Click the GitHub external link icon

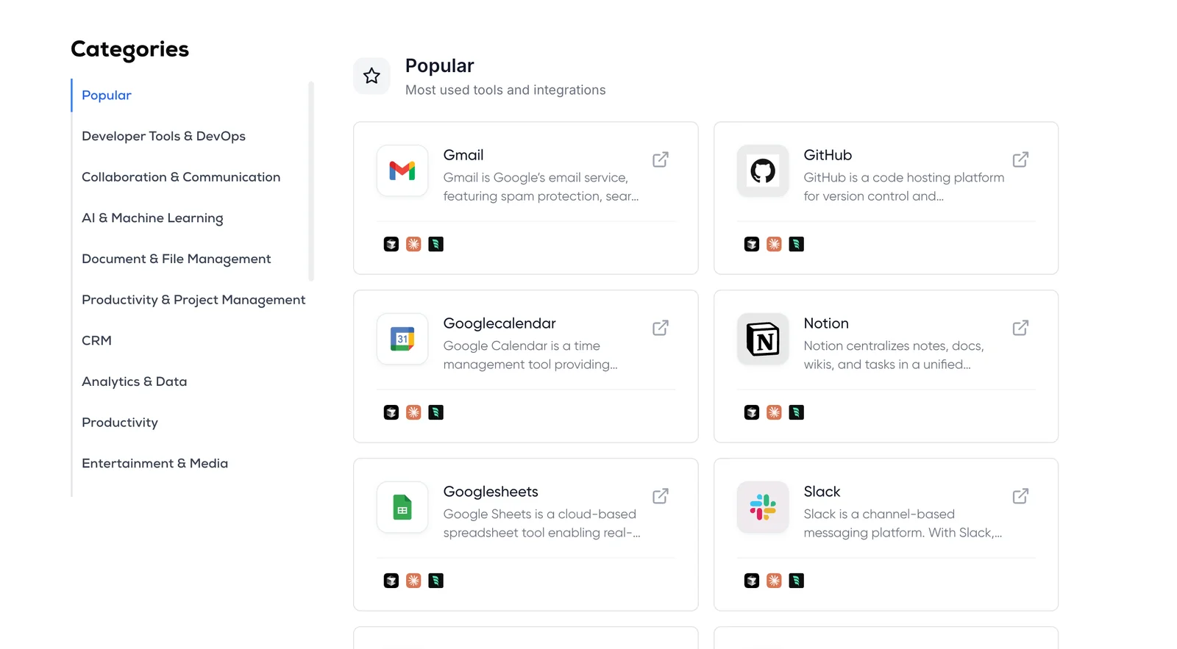(x=1020, y=159)
